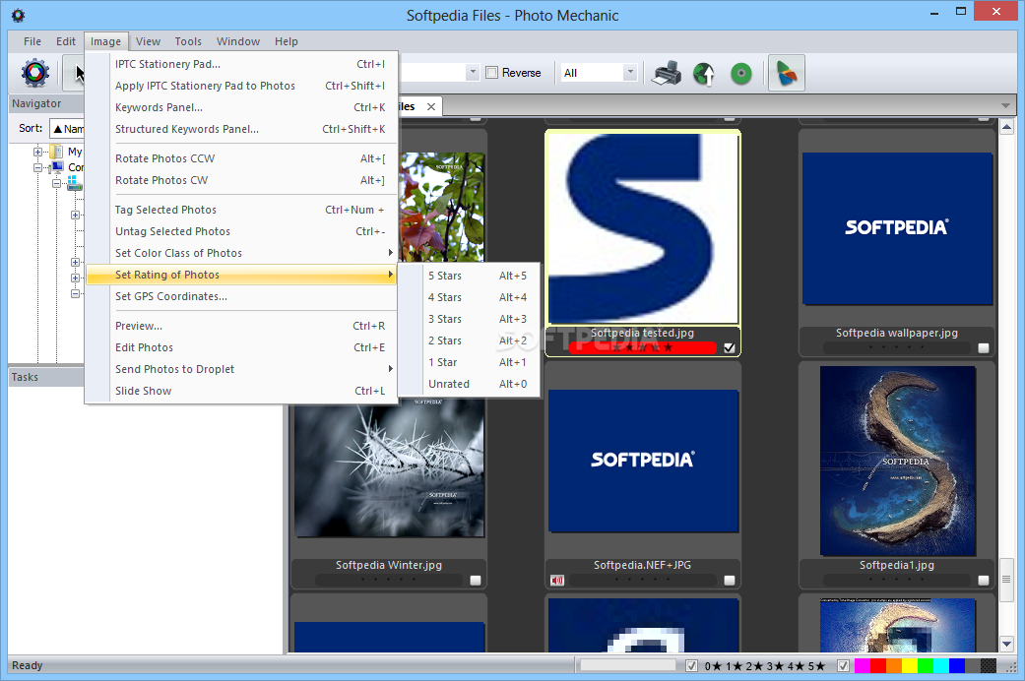Select the Softpedia wallpaper.jpg thumbnail
Viewport: 1025px width, 681px height.
tap(897, 228)
